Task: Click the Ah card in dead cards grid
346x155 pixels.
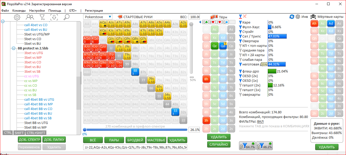Action: click(314, 24)
